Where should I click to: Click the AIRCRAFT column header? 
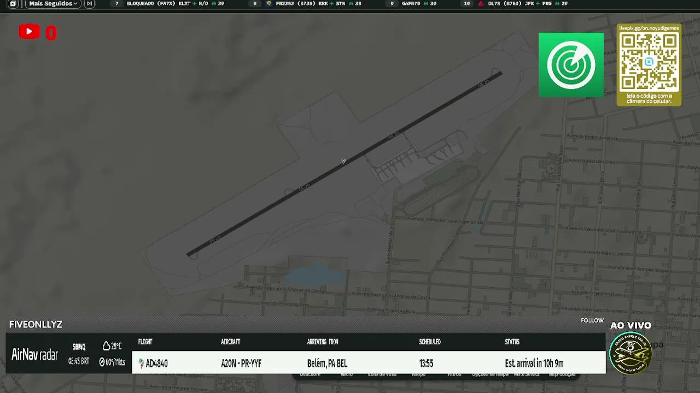pos(230,342)
